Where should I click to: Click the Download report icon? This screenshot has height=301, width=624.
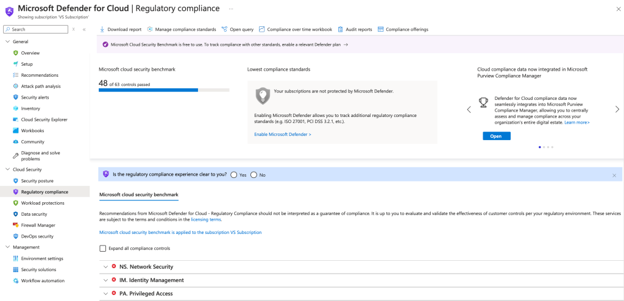pos(102,29)
